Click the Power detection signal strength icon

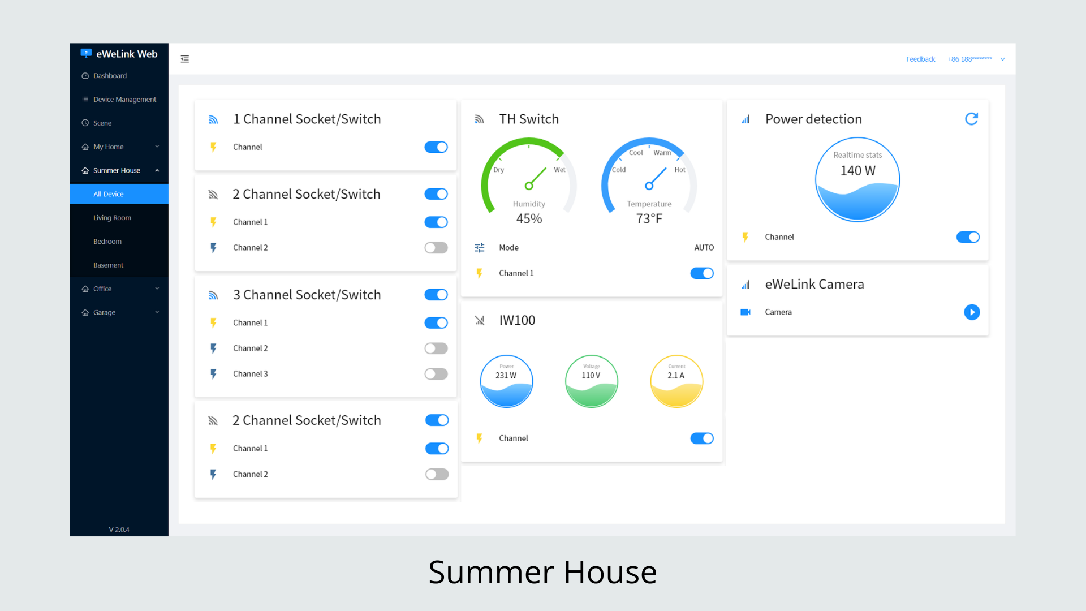pos(745,119)
